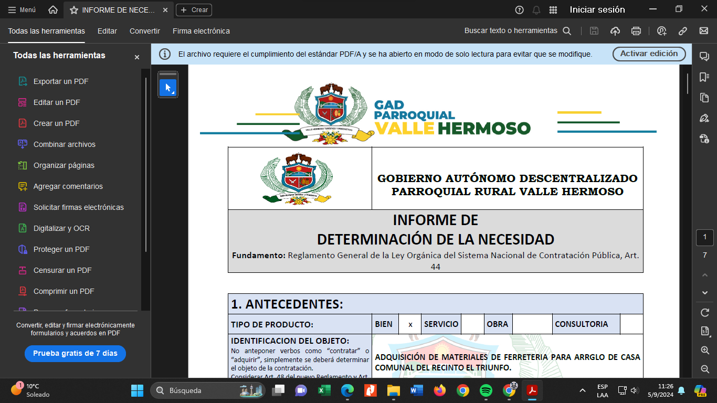Viewport: 717px width, 403px height.
Task: Open the Firma electrónica tab
Action: 201,31
